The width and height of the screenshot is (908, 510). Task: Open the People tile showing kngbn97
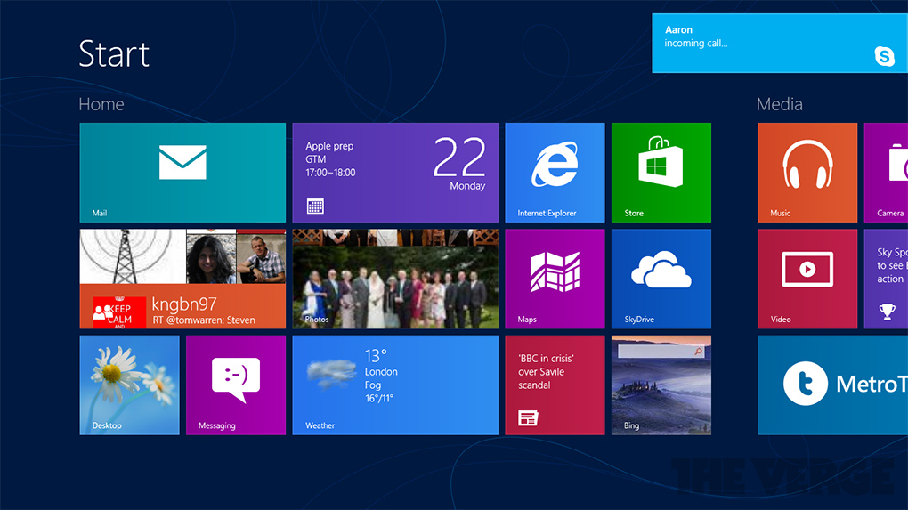click(182, 279)
